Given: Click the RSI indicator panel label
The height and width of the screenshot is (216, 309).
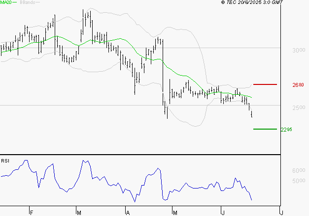Looking at the screenshot, I should [x=4, y=161].
